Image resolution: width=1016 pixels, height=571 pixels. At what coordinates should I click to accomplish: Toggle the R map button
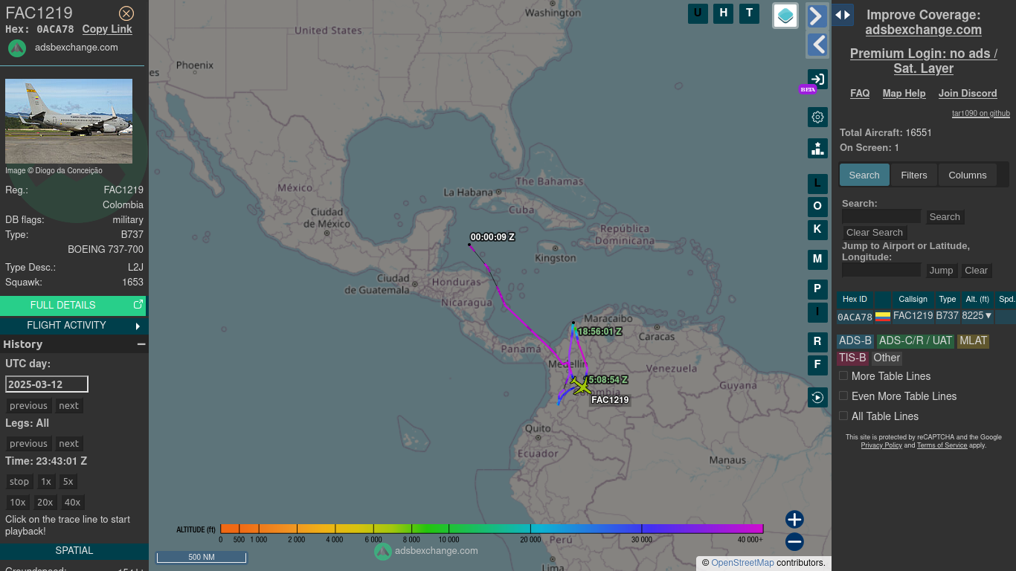[x=817, y=342]
